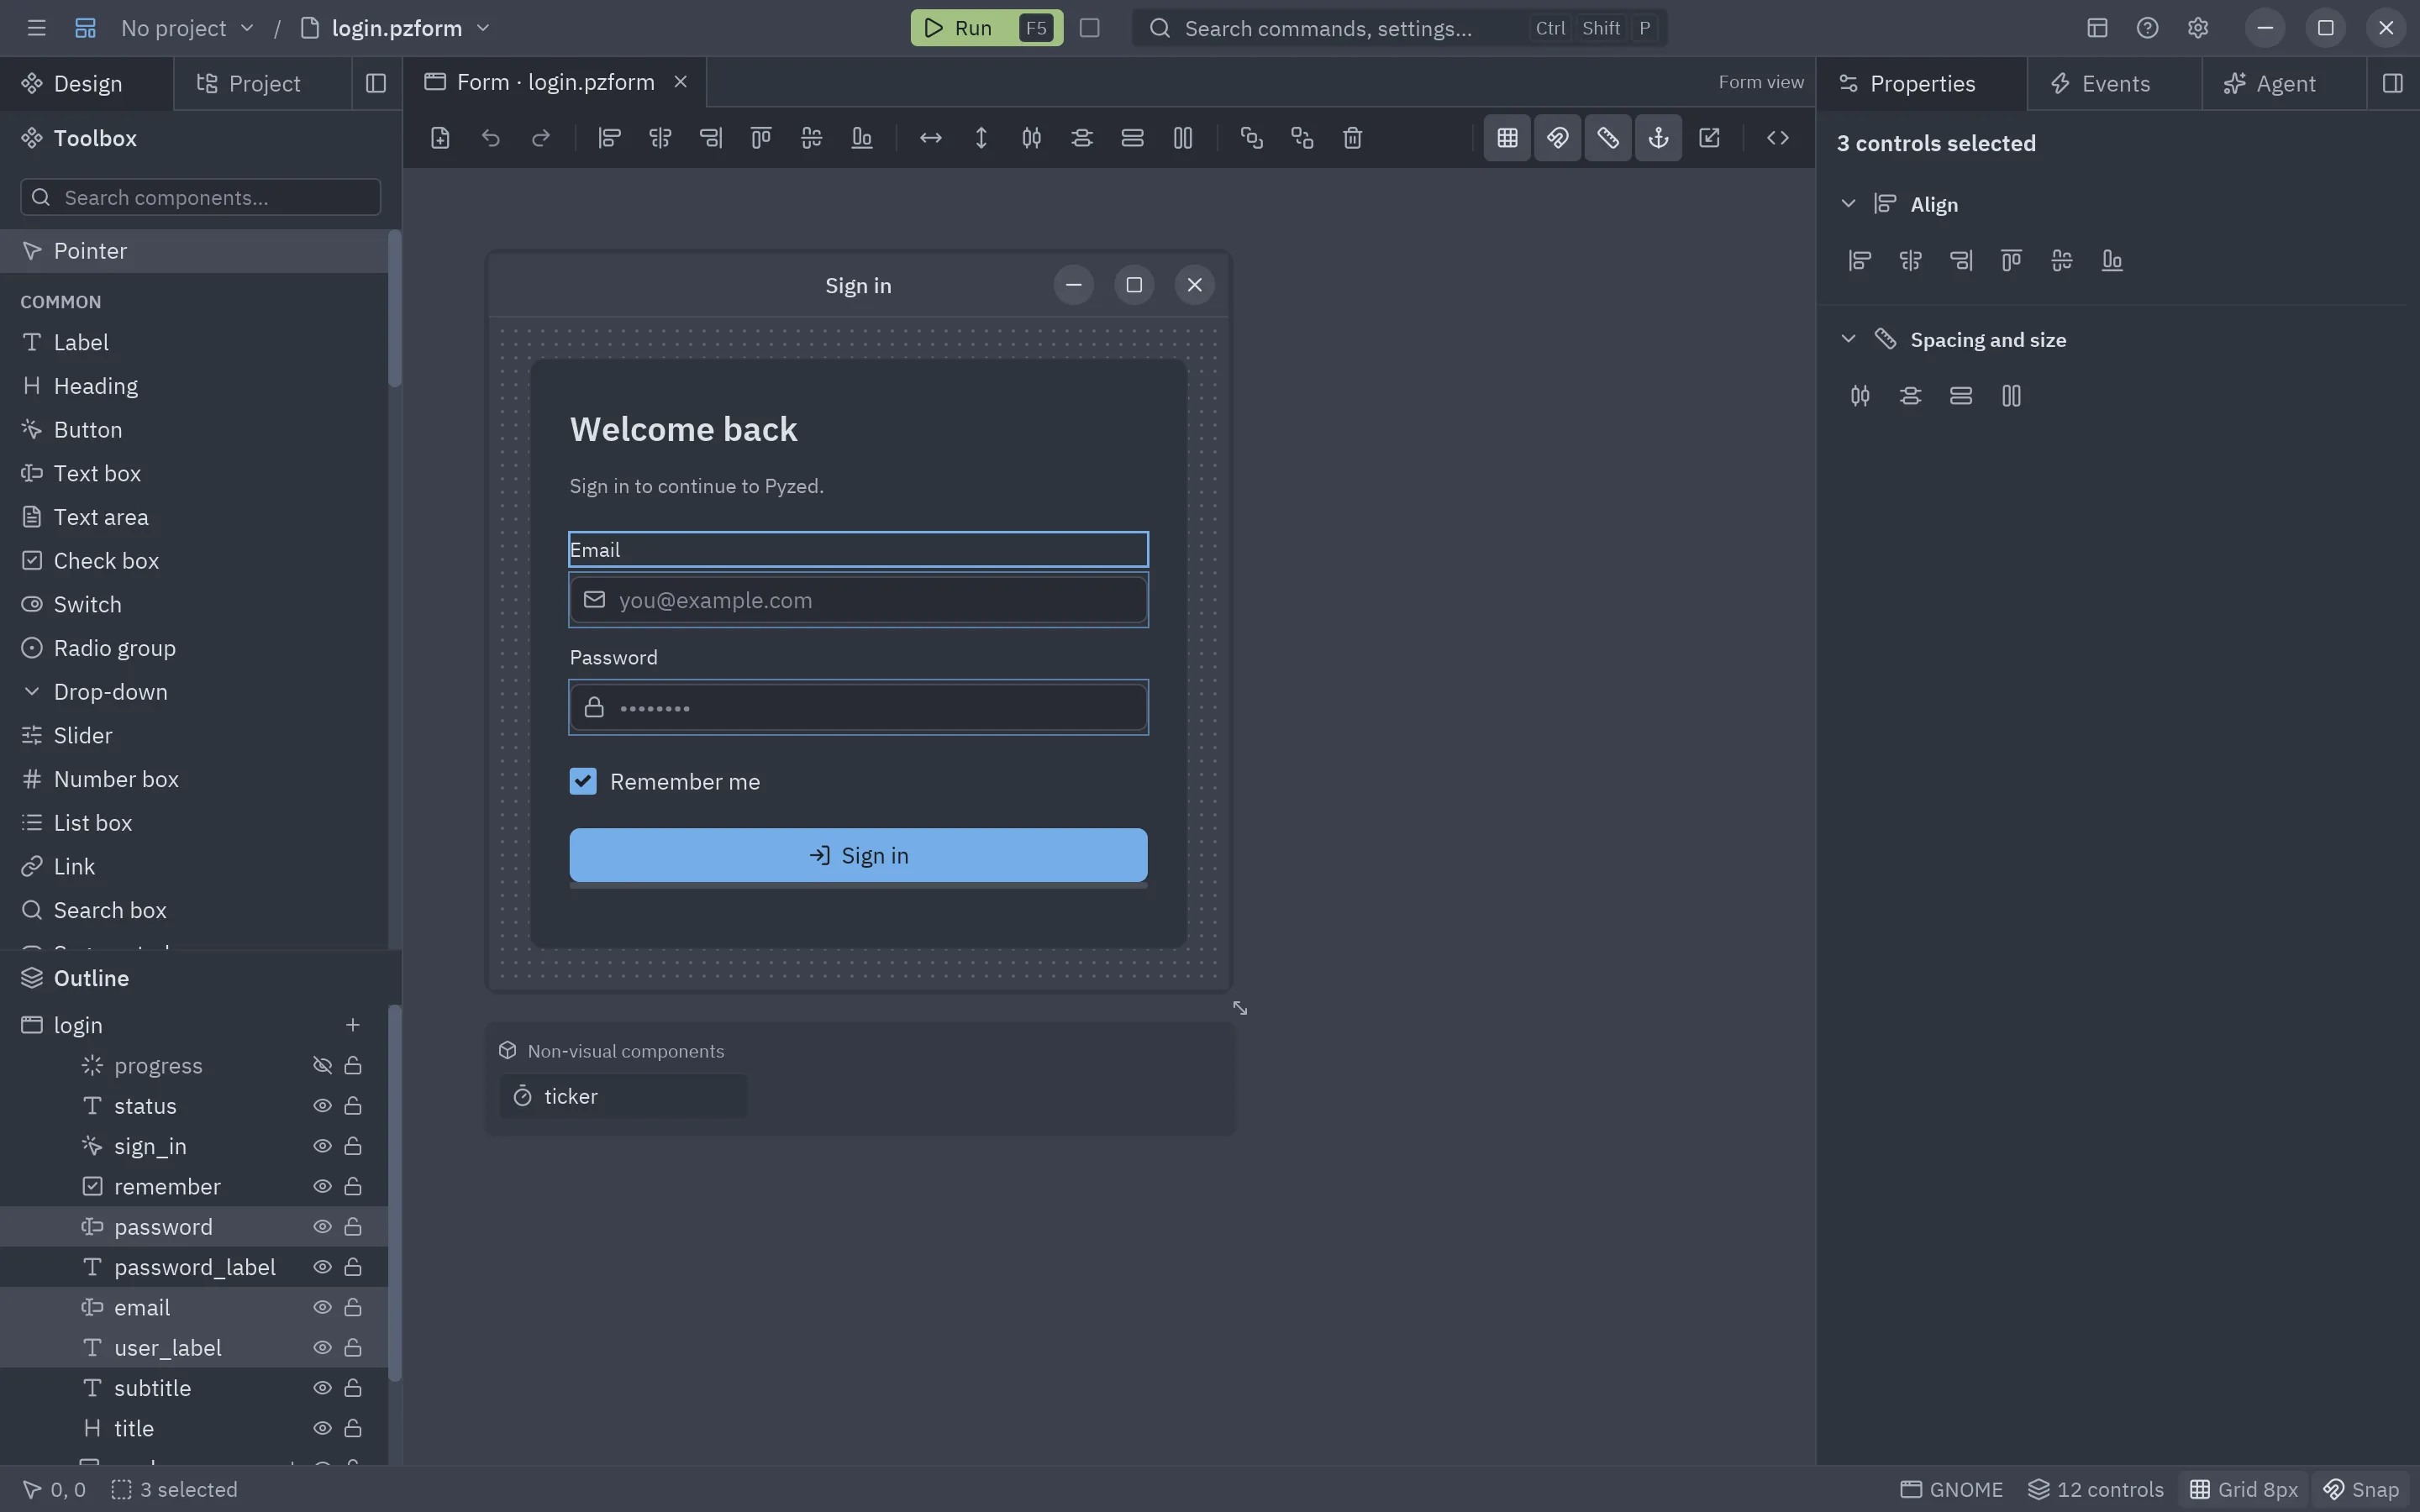The image size is (2420, 1512).
Task: Toggle the Remember me checkbox
Action: [x=583, y=781]
